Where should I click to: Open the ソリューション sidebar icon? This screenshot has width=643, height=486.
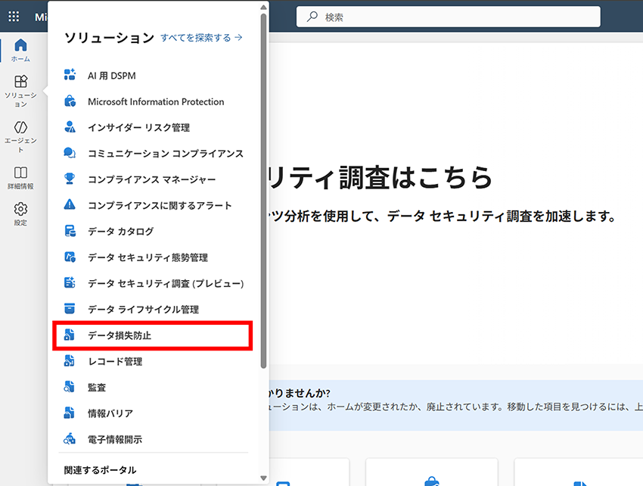[20, 82]
